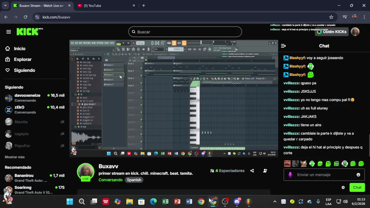Open File Explorer from taskbar
This screenshot has height=208, width=370.
click(129, 202)
